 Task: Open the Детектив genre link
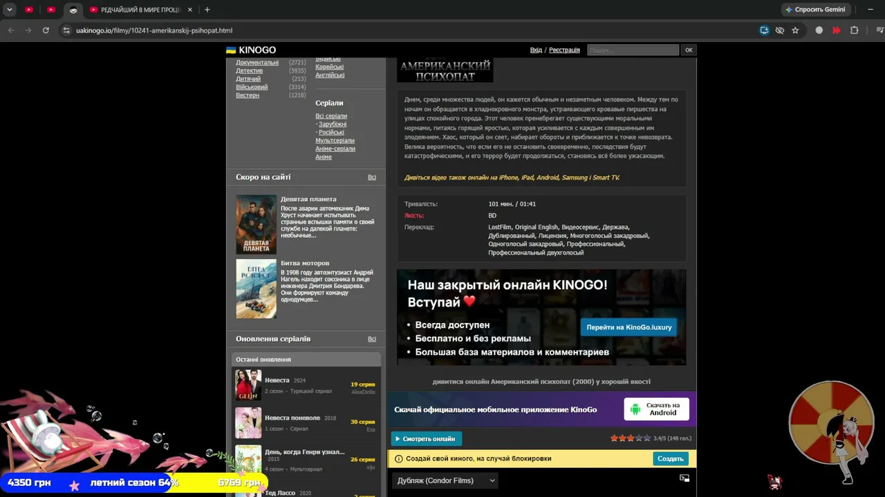tap(249, 70)
